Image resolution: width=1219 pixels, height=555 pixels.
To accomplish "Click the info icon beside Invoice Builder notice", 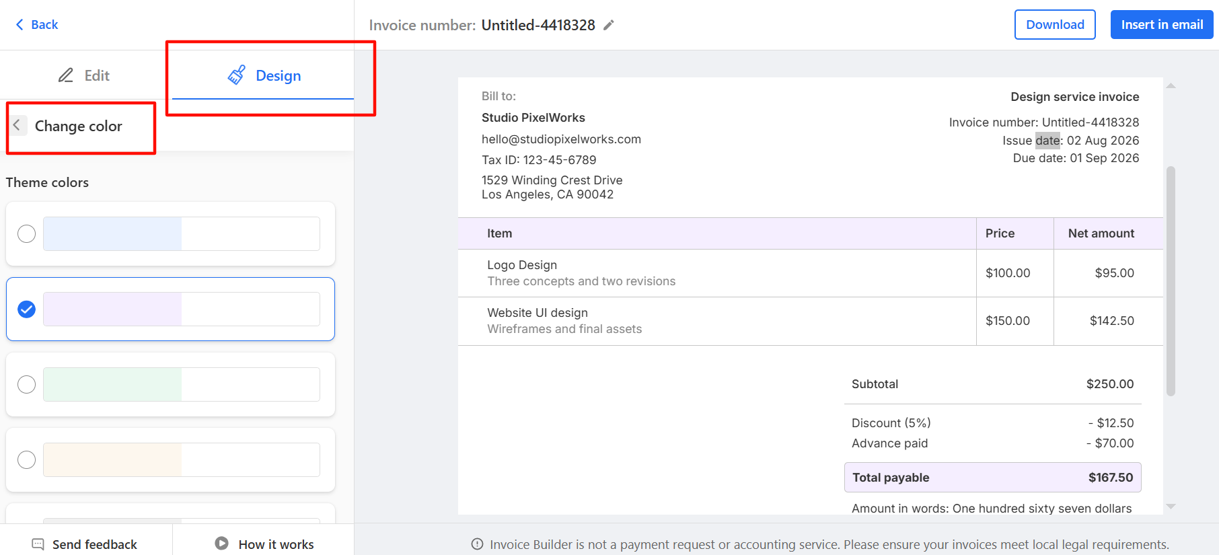I will pyautogui.click(x=477, y=544).
